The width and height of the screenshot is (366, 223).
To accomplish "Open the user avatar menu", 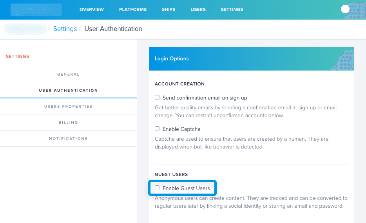I will [345, 9].
